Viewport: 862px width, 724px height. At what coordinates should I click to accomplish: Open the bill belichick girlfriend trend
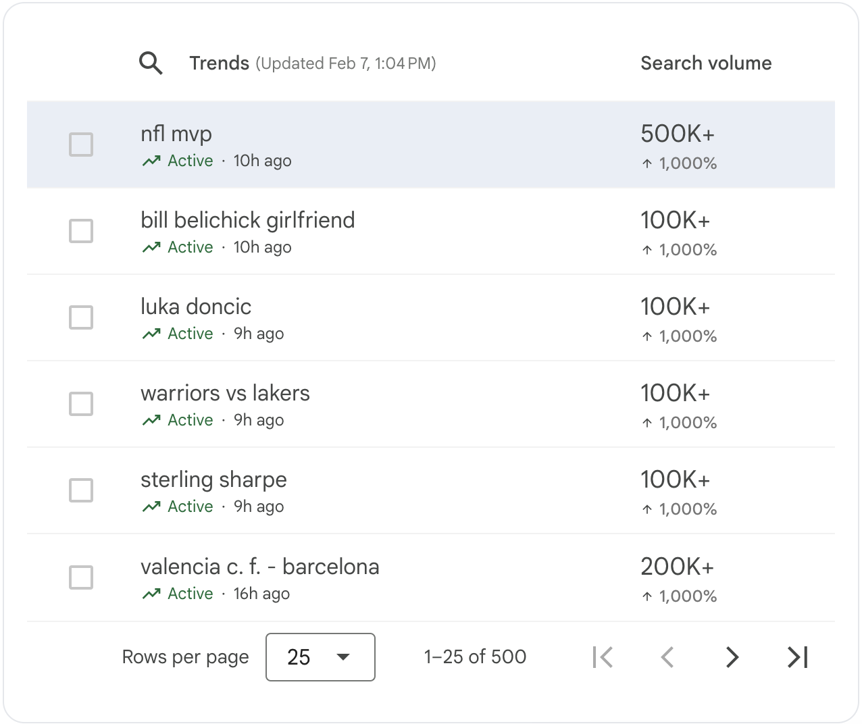click(x=248, y=220)
